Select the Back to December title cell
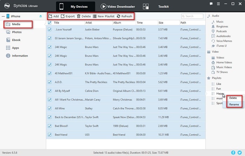 pyautogui.click(x=70, y=117)
